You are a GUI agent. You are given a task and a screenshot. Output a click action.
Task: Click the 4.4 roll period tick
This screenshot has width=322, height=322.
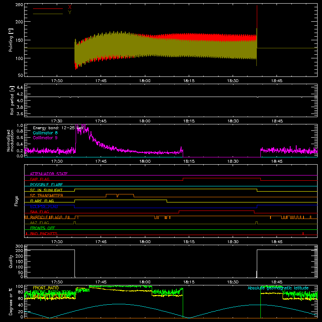20,87
